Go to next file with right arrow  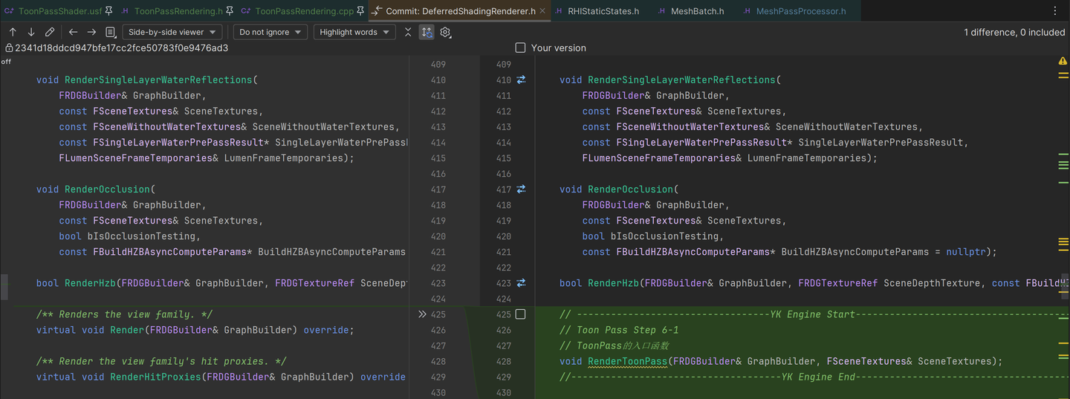coord(91,32)
